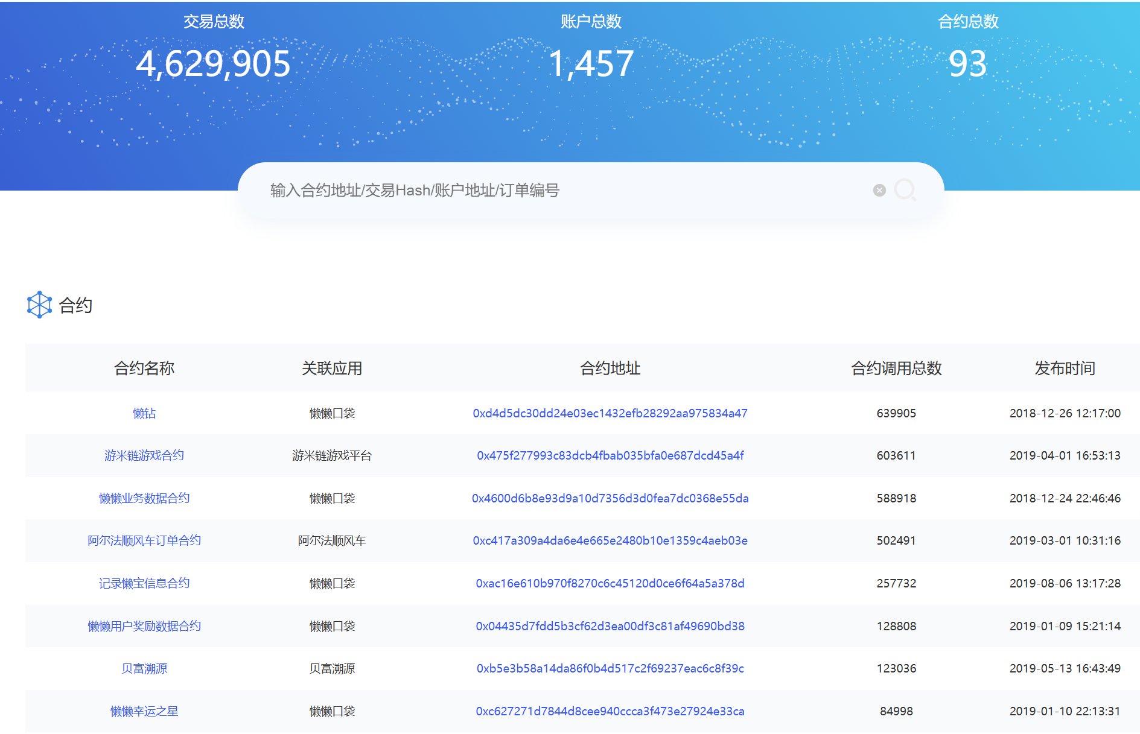The height and width of the screenshot is (734, 1140).
Task: Click publish time 2019-05-13 16:43:49
Action: click(x=1065, y=668)
